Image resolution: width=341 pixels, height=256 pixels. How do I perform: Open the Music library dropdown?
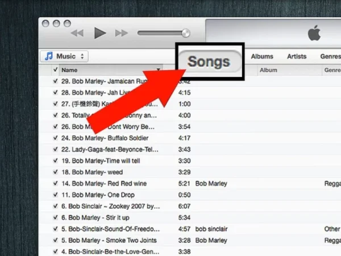(x=64, y=56)
